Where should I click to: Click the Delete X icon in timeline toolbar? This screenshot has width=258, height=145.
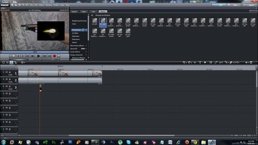(x=195, y=62)
